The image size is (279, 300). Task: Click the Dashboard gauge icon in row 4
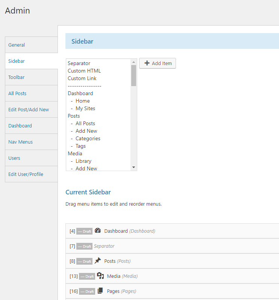click(x=98, y=230)
